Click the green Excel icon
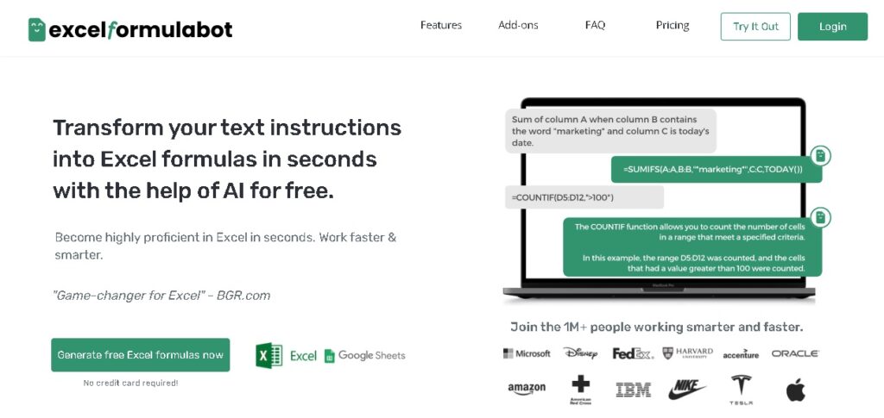 (269, 356)
